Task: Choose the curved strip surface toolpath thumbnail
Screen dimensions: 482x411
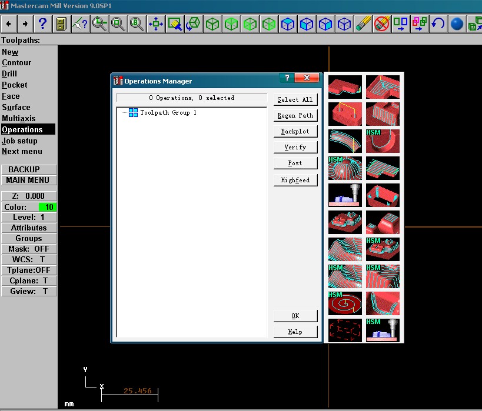Action: [345, 141]
